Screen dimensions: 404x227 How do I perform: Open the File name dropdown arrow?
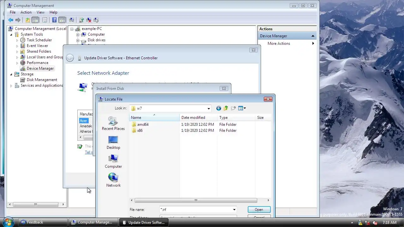click(x=234, y=210)
